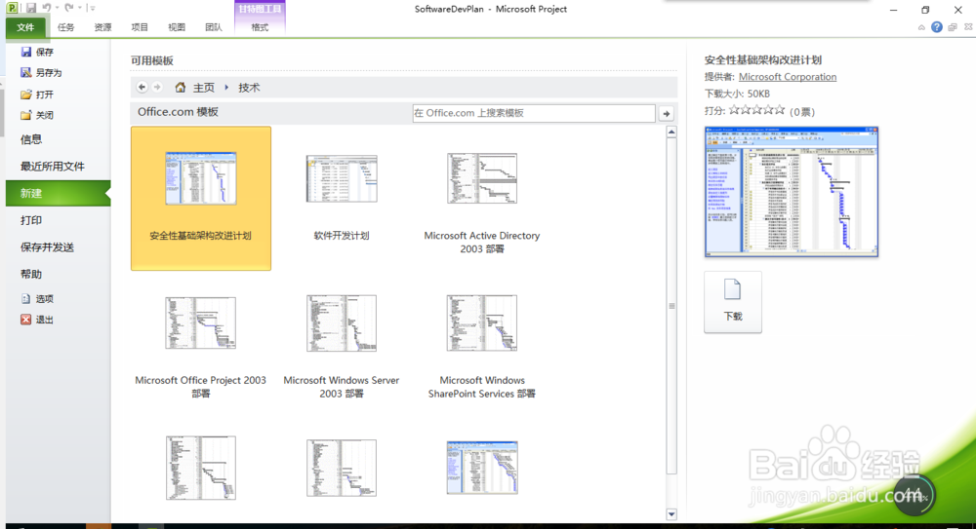Select Microsoft Windows SharePoint Services 部署 template
Screen dimensions: 976x529
[482, 344]
